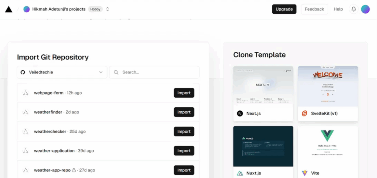This screenshot has height=178, width=377.
Task: Click the Vercel triangle logo
Action: pyautogui.click(x=9, y=9)
